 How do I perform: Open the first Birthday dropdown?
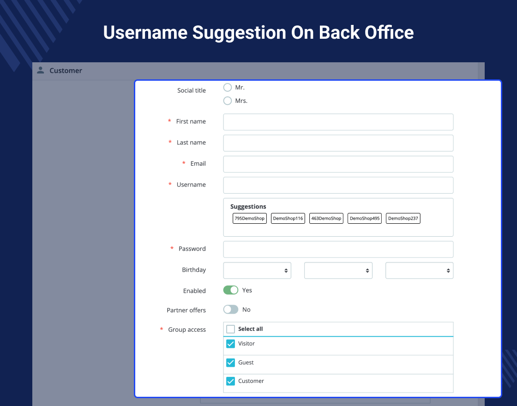(x=257, y=270)
